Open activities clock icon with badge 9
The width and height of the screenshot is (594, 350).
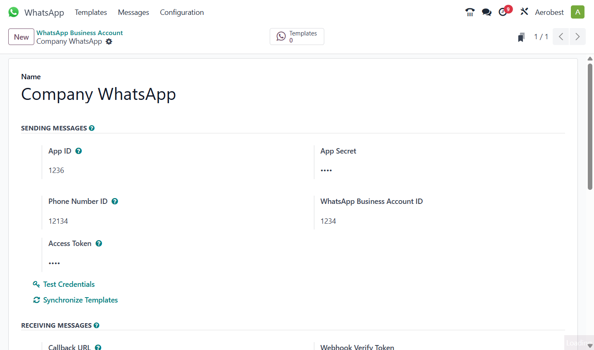[x=503, y=12]
